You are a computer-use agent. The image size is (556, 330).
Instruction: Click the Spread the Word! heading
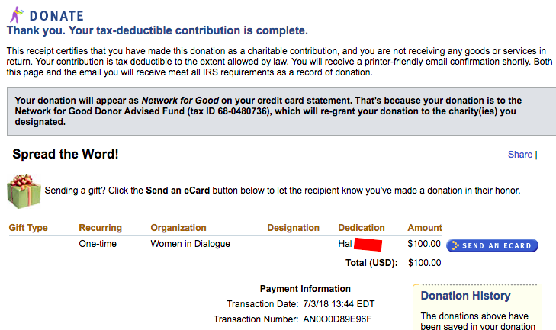coord(66,155)
